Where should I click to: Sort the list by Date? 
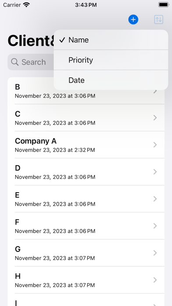pos(111,80)
